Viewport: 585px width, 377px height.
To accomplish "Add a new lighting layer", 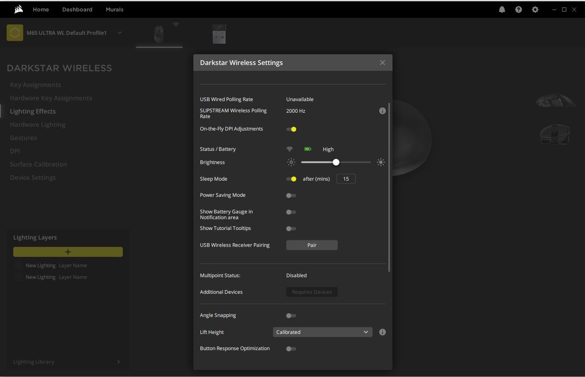I will pos(68,252).
